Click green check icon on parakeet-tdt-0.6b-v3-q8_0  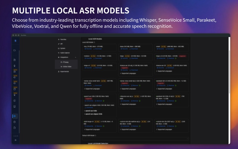tap(176, 101)
